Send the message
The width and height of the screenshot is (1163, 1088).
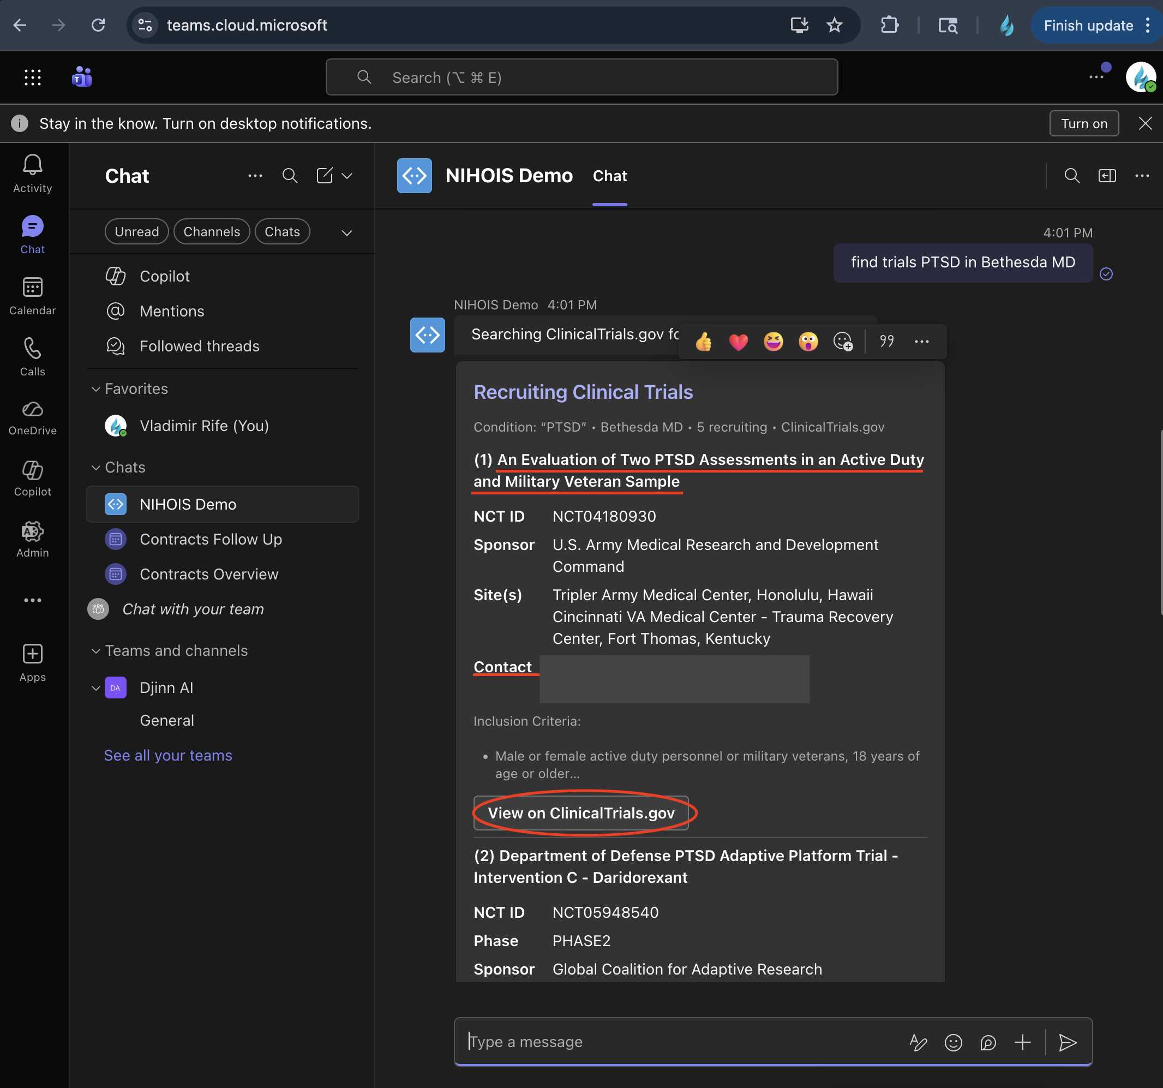coord(1068,1042)
